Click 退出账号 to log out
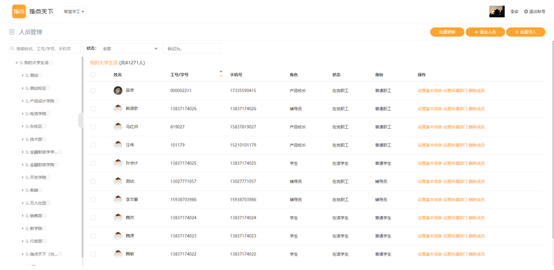The image size is (554, 270). tap(537, 12)
